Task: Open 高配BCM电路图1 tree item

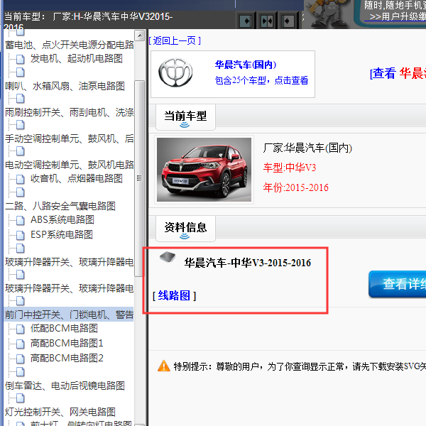Action: click(x=67, y=343)
